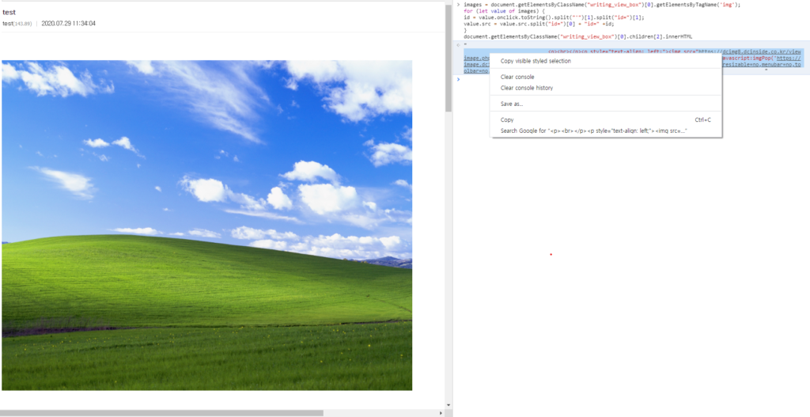Click the console line ending '.children[2].innerHTML'

(577, 36)
